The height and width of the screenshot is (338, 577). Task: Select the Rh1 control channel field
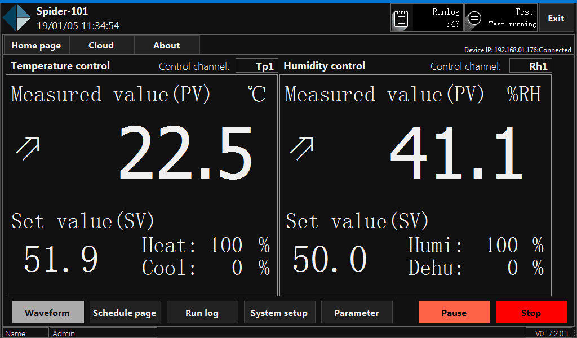coord(530,66)
